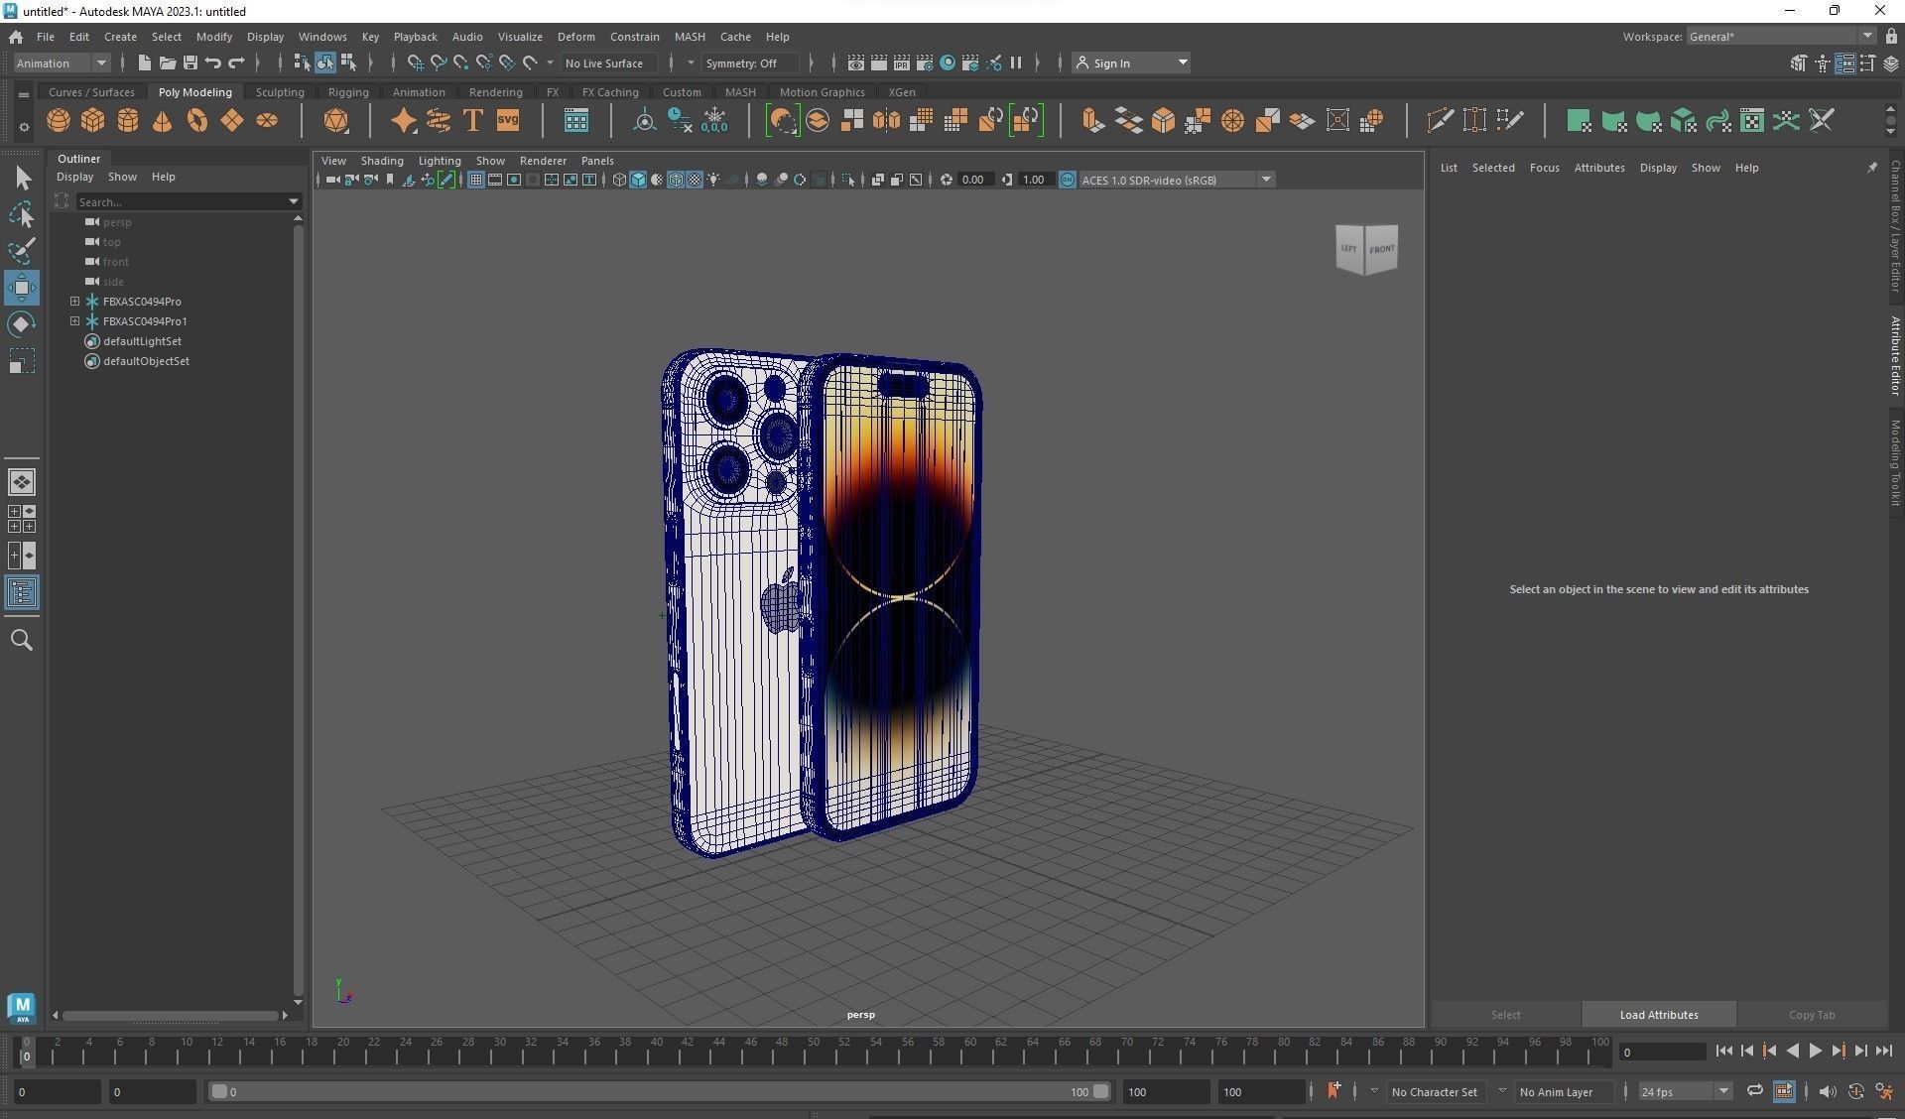This screenshot has height=1119, width=1905.
Task: Open the Windows menu
Action: (x=322, y=37)
